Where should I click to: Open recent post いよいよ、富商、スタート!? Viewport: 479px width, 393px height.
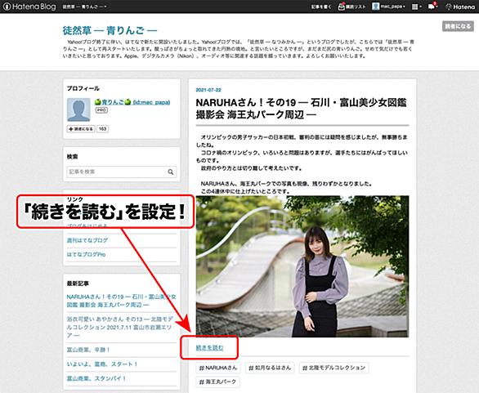(102, 364)
